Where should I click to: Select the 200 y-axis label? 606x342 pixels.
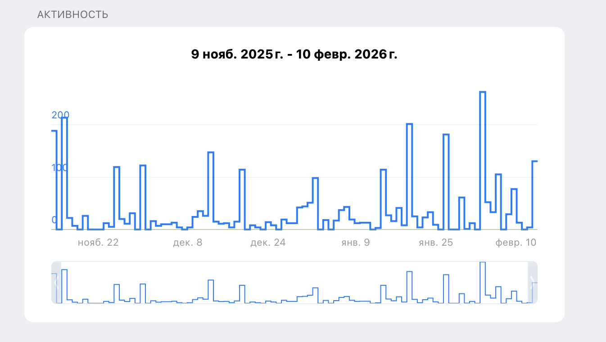pyautogui.click(x=60, y=115)
